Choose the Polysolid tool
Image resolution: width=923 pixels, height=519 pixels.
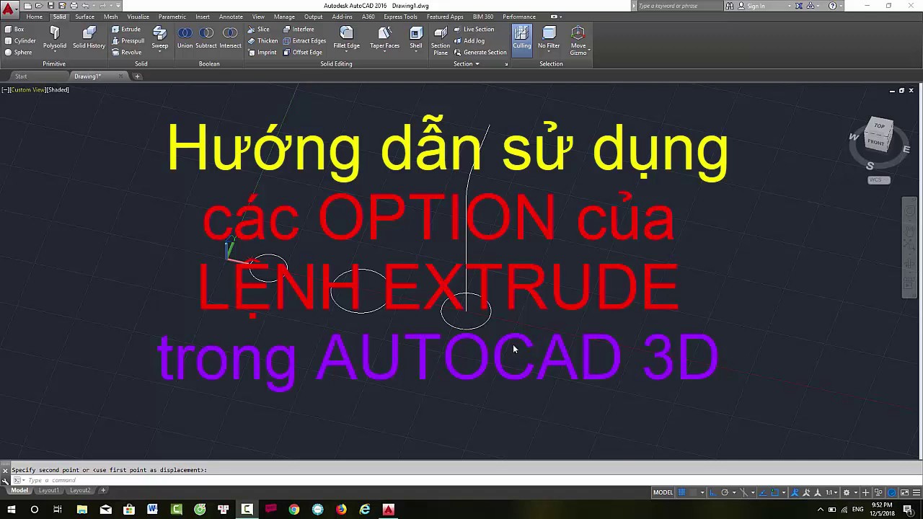click(54, 38)
